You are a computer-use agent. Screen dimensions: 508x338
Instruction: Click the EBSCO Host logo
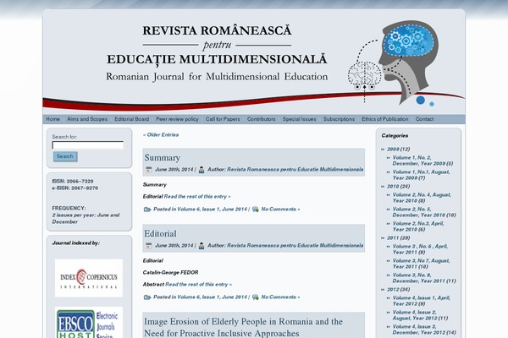(x=89, y=323)
